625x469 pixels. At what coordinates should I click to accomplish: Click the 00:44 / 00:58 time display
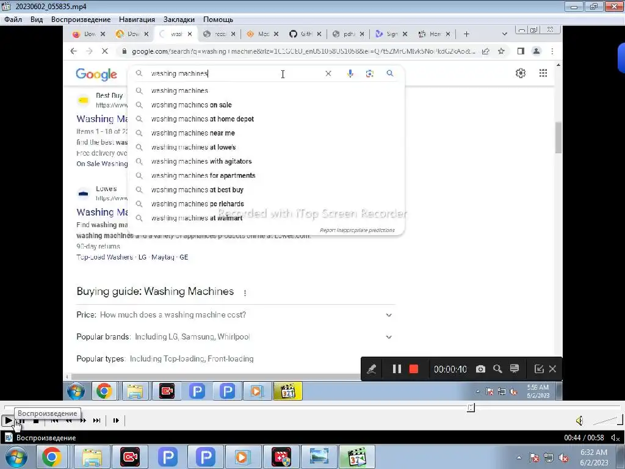pyautogui.click(x=584, y=438)
